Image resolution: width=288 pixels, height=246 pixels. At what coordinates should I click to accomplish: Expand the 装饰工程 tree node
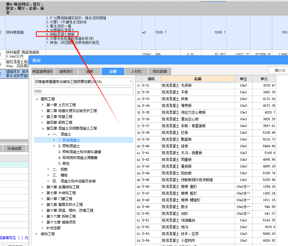(x=37, y=234)
